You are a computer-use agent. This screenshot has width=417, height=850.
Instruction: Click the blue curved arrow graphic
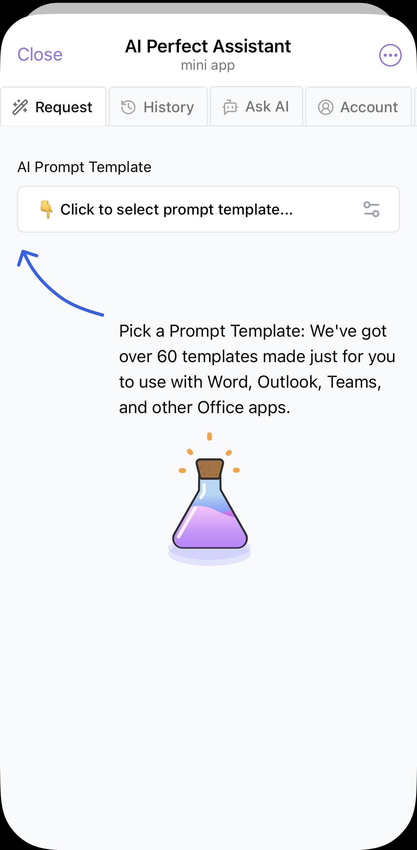[60, 283]
